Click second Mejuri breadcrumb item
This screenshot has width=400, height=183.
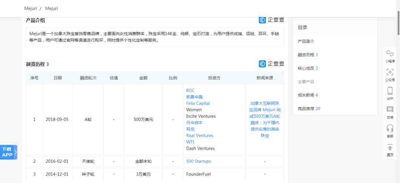(51, 9)
